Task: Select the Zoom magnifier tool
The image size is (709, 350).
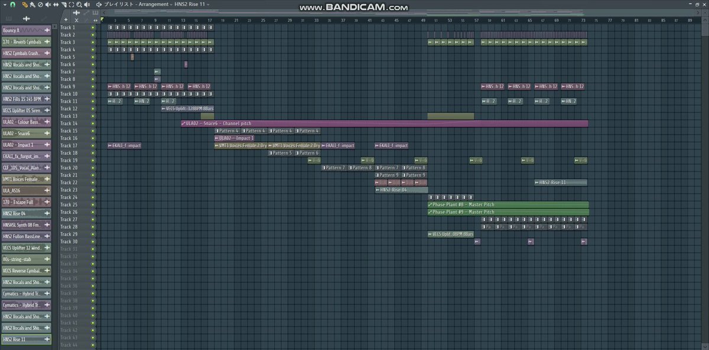Action: 79,4
